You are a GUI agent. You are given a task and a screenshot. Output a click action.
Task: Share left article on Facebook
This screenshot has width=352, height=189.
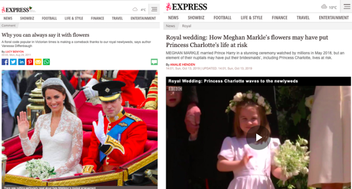5,62
